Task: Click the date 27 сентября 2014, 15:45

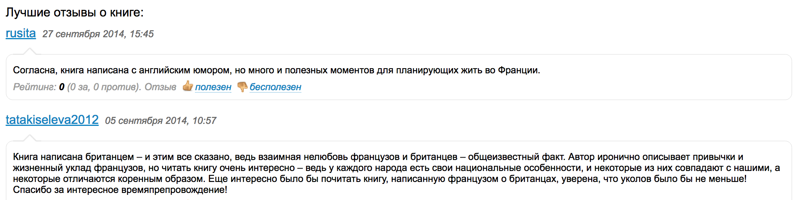Action: point(98,34)
